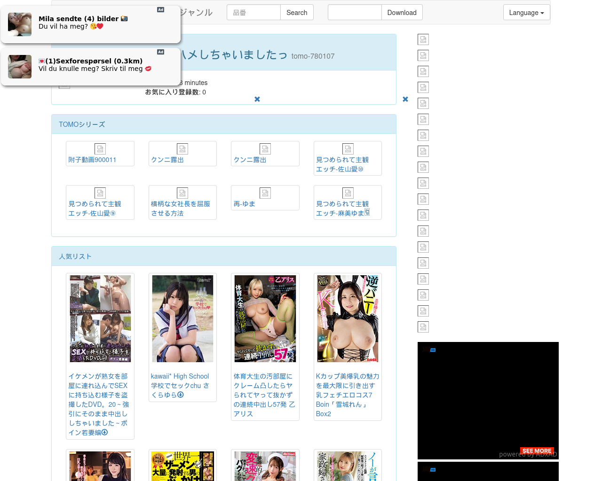Viewport: 602px width, 481px height.
Task: Click the broken image icon above 附子動画900011
Action: pyautogui.click(x=100, y=149)
